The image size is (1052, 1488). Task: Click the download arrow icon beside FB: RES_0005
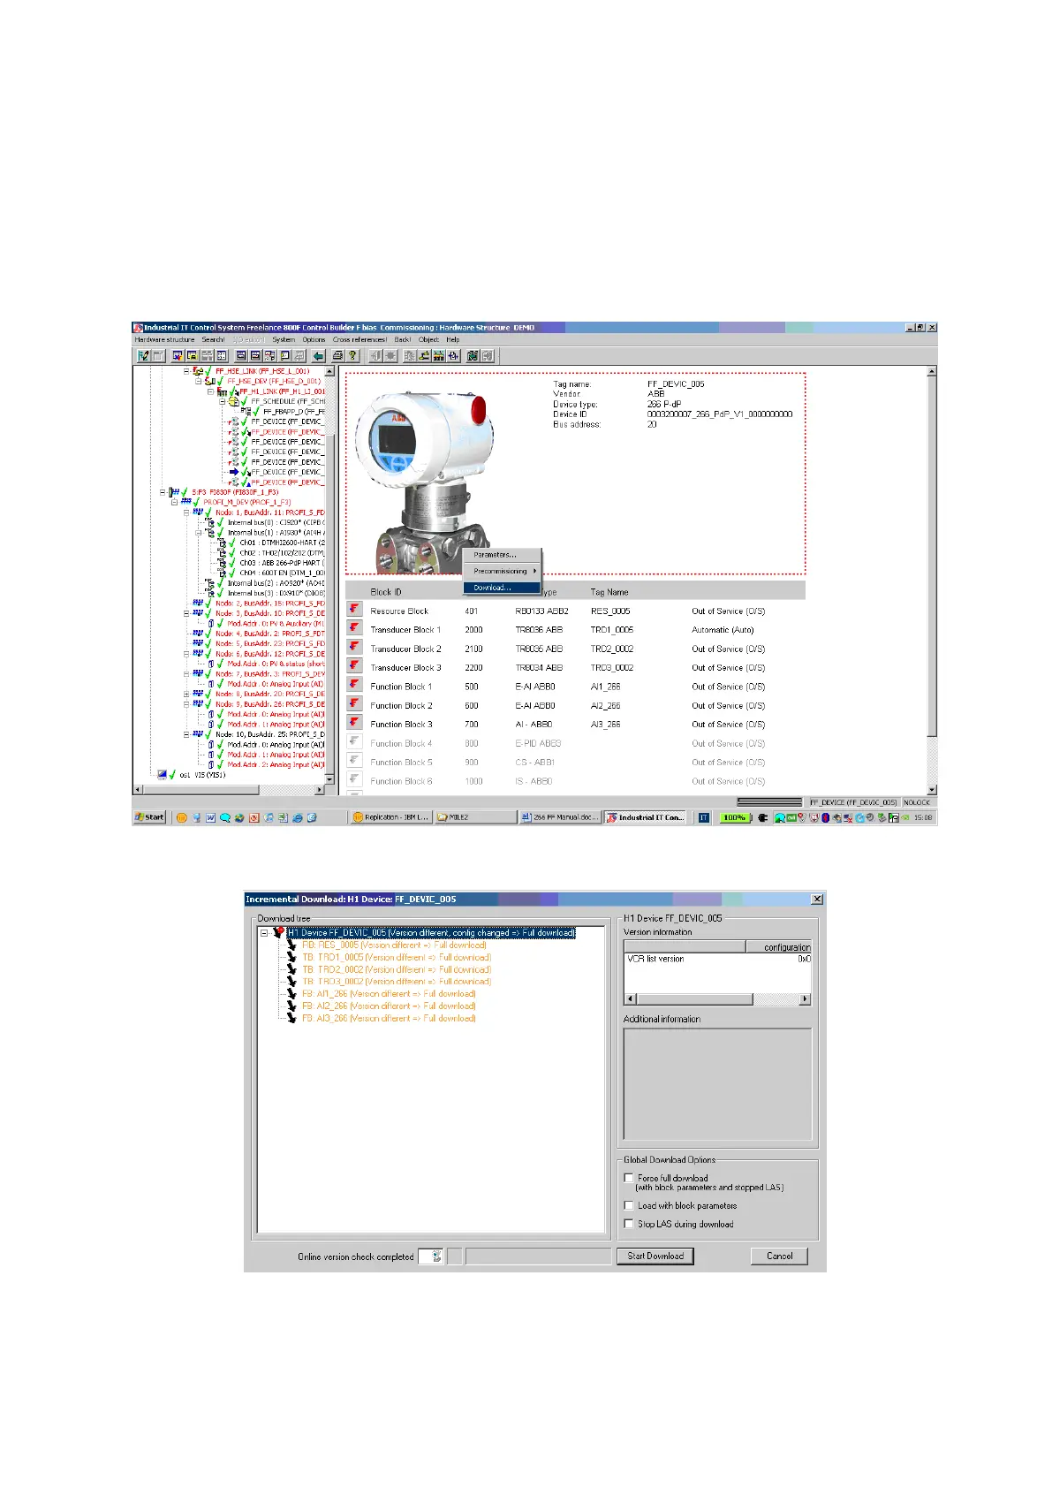[292, 945]
